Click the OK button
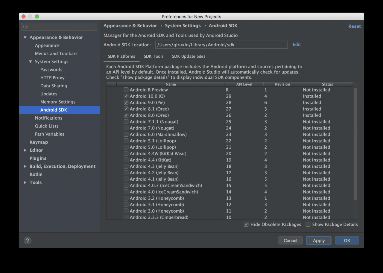This screenshot has height=273, width=383. point(347,240)
